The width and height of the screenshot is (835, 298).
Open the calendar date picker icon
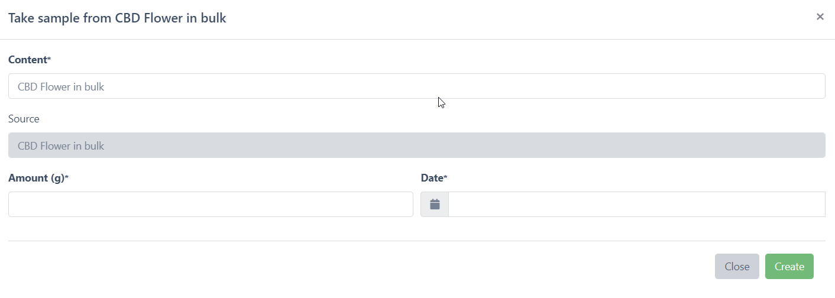435,205
